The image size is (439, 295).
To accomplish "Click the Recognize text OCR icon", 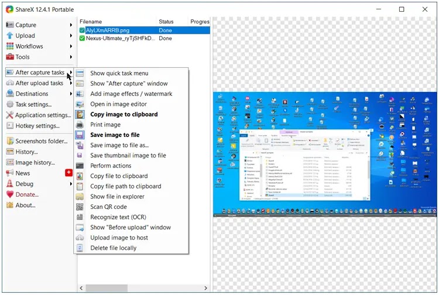I will click(80, 217).
